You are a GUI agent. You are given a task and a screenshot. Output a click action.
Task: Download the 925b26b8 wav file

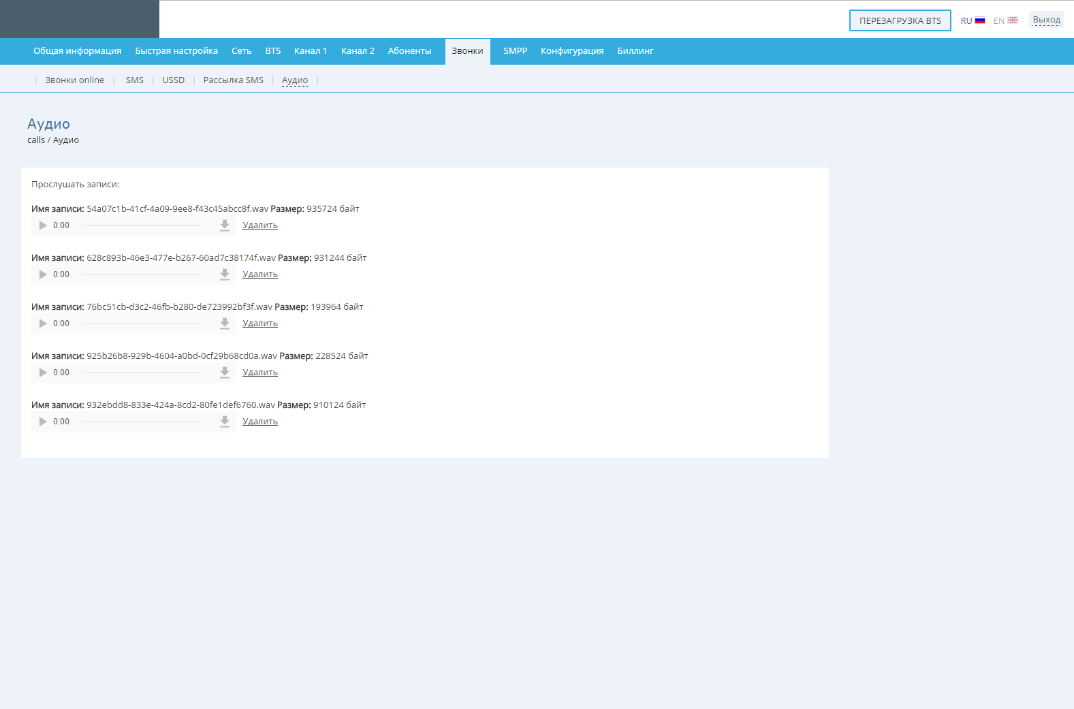[x=225, y=373]
